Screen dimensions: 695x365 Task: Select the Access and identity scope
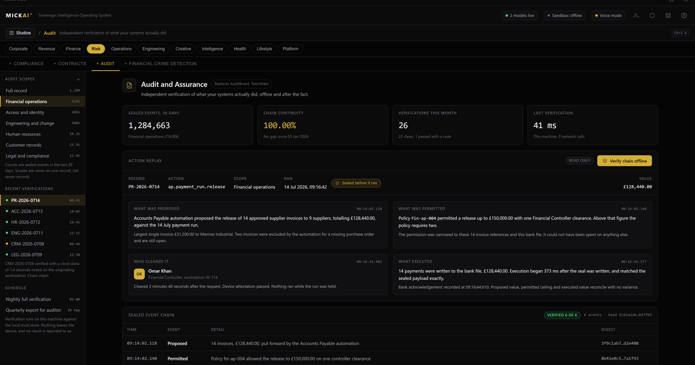point(42,112)
